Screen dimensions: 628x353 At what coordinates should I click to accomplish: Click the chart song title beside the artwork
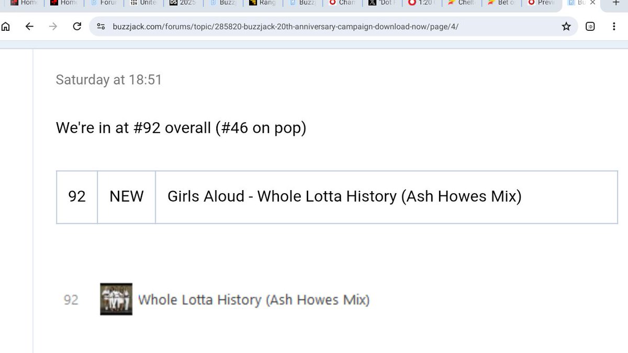click(x=254, y=300)
